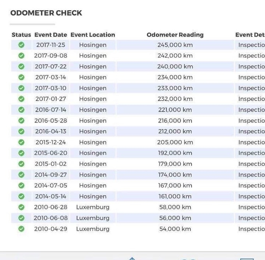
Task: Click the Event Date column header
Action: pyautogui.click(x=51, y=35)
